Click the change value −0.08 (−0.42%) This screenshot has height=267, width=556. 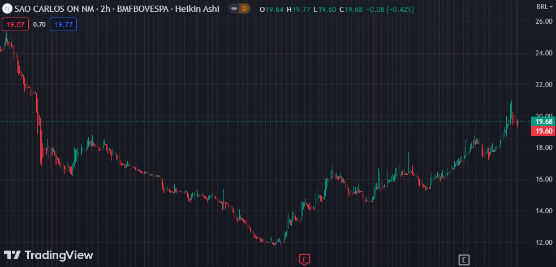[x=390, y=9]
